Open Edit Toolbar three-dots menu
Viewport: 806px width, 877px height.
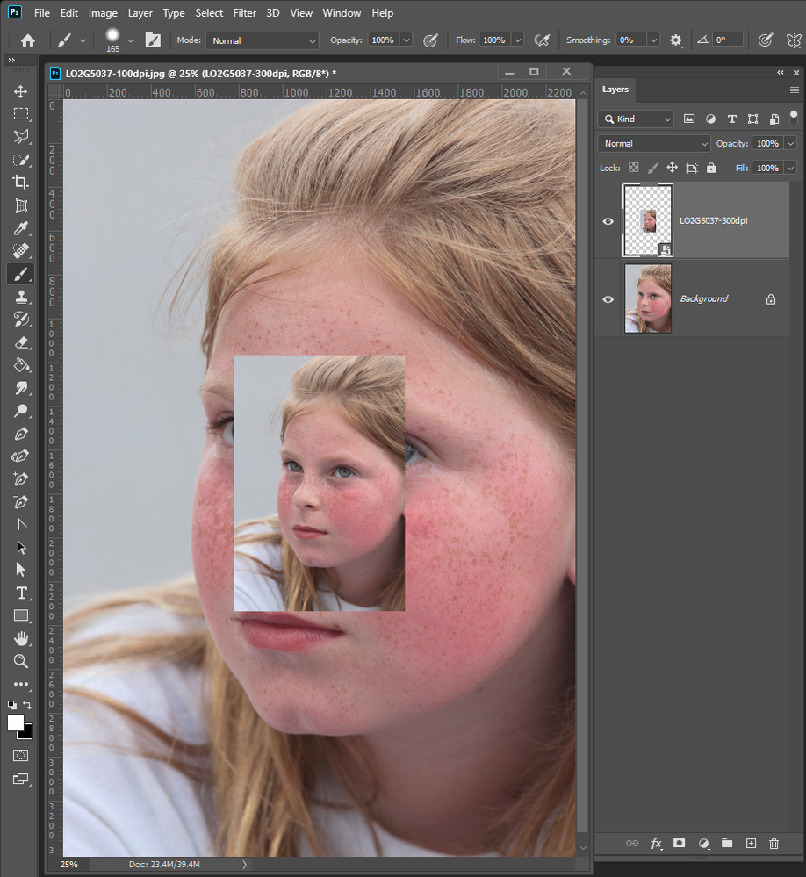point(21,684)
